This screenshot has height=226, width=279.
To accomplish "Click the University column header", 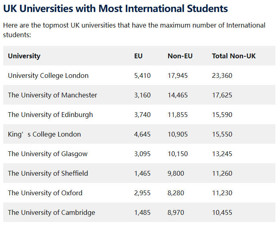I will (x=24, y=56).
